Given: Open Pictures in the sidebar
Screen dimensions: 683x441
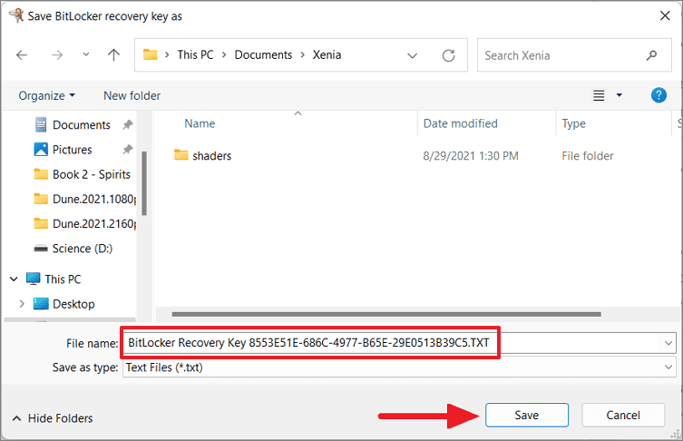Looking at the screenshot, I should coord(72,150).
